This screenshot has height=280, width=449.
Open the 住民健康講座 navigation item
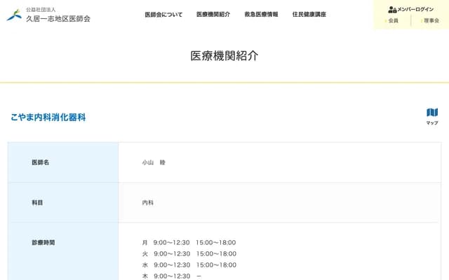coord(309,14)
